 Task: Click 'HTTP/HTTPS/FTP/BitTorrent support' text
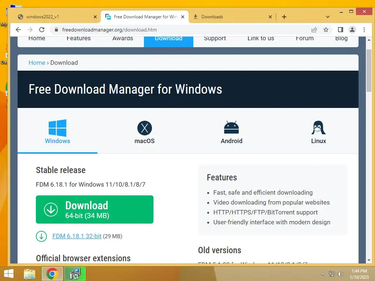[x=266, y=213]
